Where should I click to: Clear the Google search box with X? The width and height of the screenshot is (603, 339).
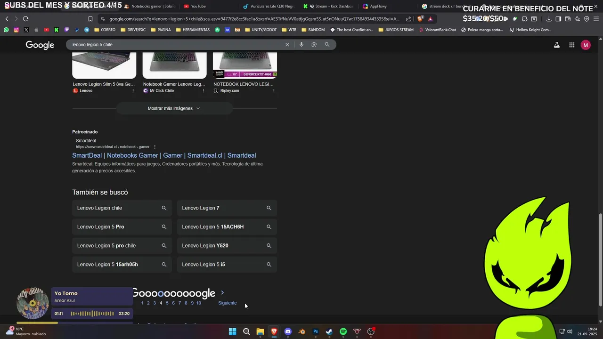pos(287,44)
